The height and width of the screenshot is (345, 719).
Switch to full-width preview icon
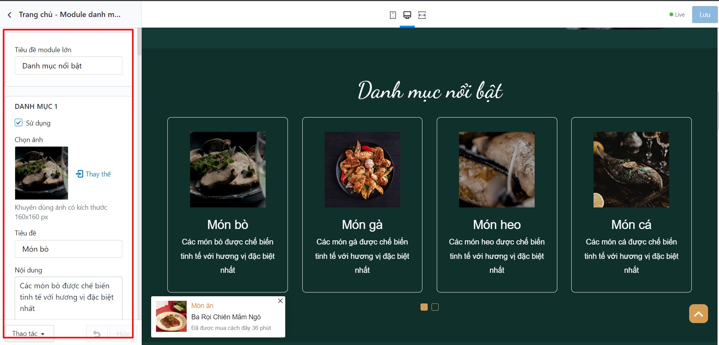(422, 15)
